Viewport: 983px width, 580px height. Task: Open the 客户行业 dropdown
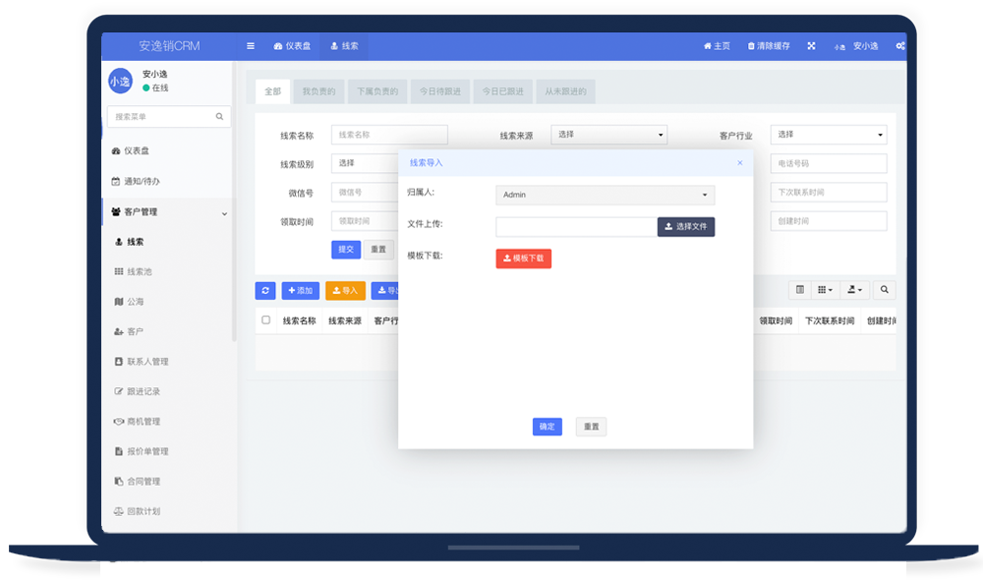point(828,135)
